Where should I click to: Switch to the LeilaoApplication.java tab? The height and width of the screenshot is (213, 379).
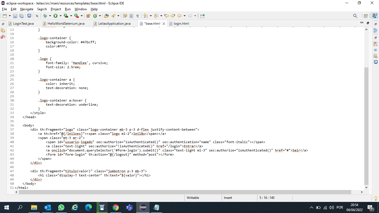click(x=114, y=24)
